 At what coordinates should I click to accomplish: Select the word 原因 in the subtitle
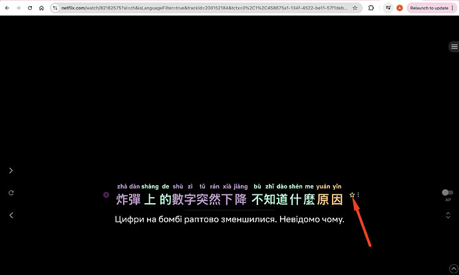(x=330, y=200)
